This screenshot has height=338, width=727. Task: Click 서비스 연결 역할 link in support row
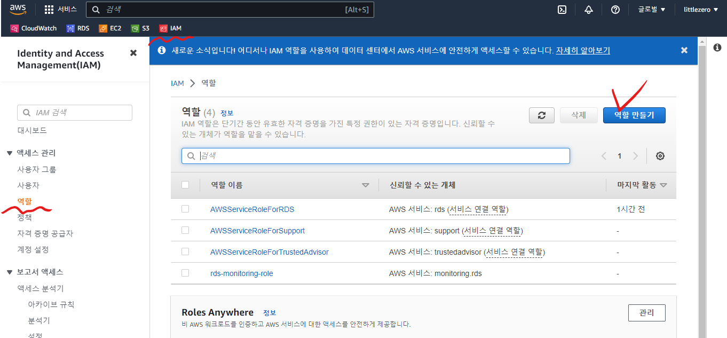(x=492, y=231)
